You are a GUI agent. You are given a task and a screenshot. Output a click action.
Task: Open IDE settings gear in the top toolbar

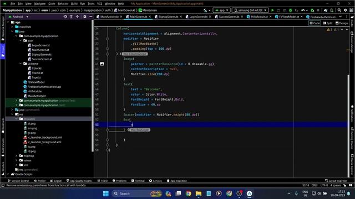(x=345, y=10)
